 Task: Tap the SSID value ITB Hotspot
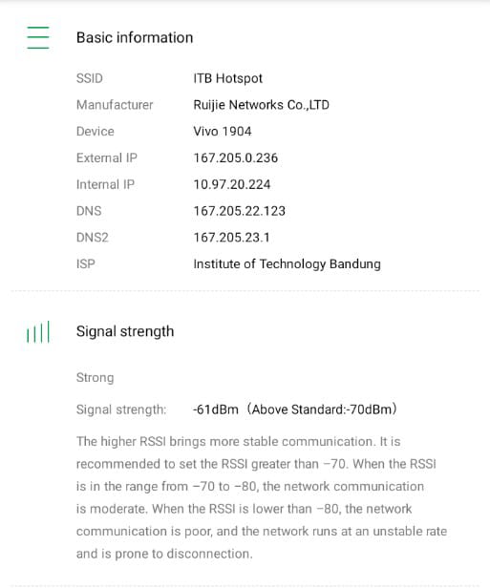pos(227,78)
